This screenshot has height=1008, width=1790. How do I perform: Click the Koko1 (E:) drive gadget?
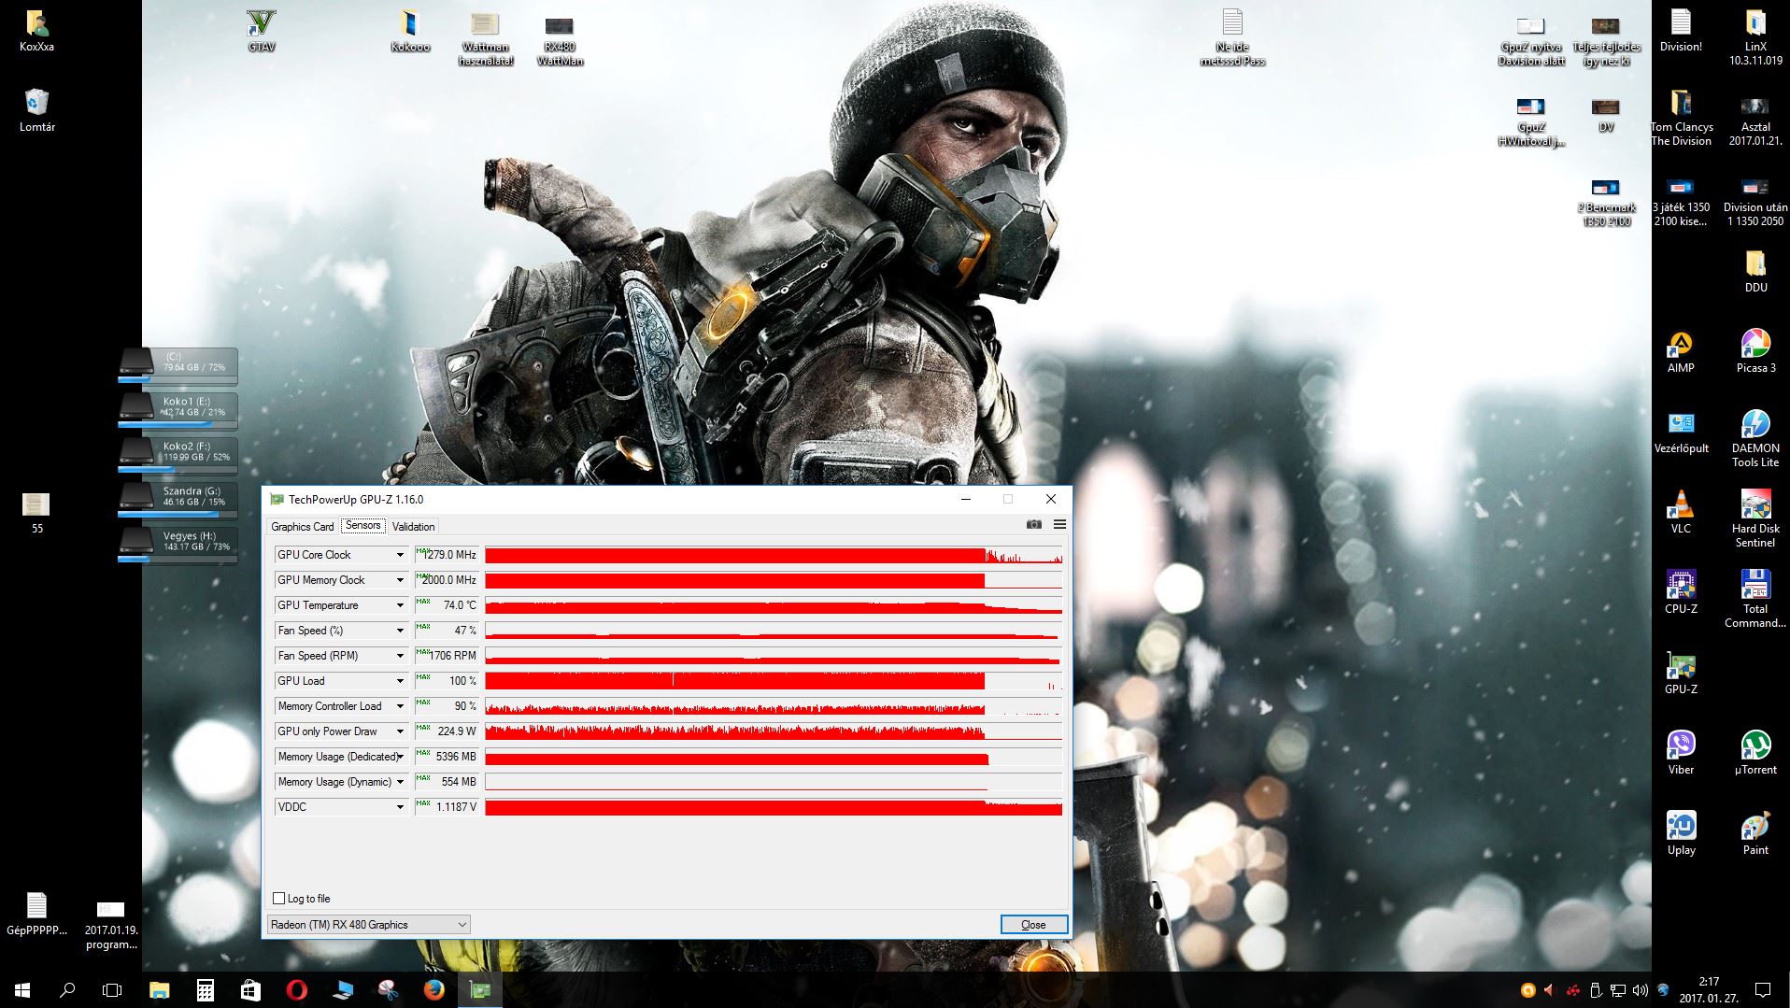click(178, 410)
